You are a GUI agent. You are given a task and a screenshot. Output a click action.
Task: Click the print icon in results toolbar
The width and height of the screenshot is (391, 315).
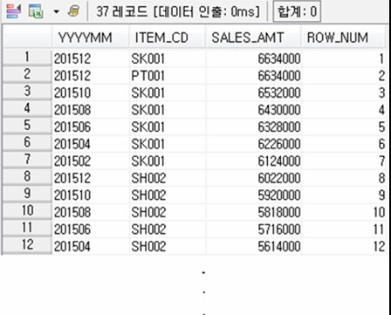pos(74,11)
